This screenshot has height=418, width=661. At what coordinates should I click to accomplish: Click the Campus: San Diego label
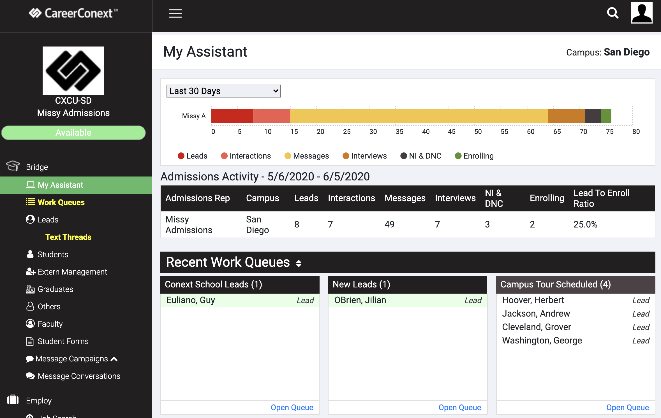pos(608,52)
